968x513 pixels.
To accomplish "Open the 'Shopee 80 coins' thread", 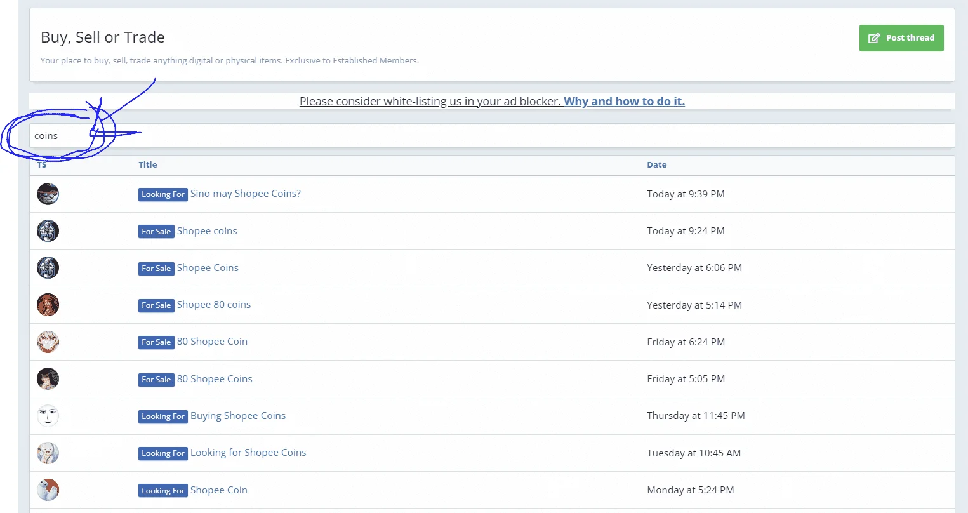I will (214, 305).
